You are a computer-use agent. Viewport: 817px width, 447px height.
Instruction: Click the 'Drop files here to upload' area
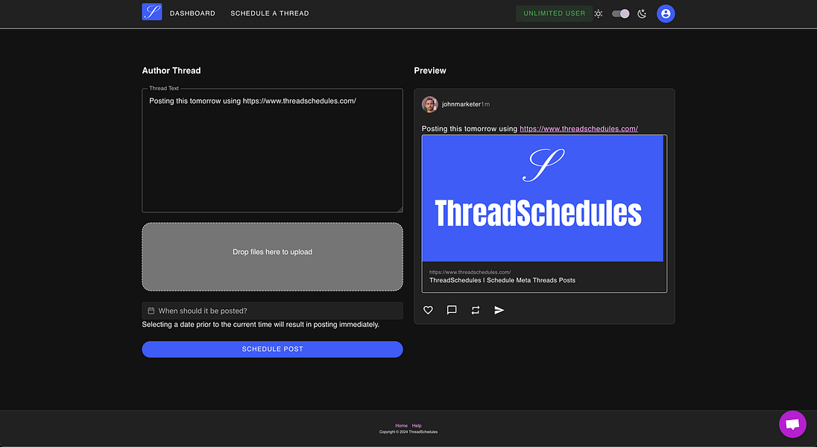272,256
